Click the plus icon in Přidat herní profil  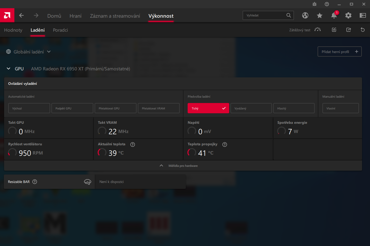357,52
